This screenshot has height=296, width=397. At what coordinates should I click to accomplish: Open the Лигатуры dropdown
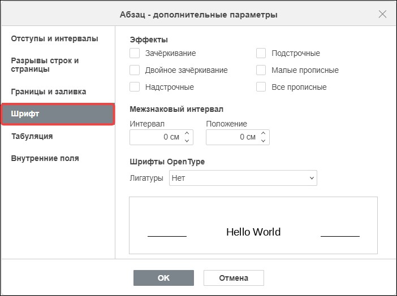[243, 178]
